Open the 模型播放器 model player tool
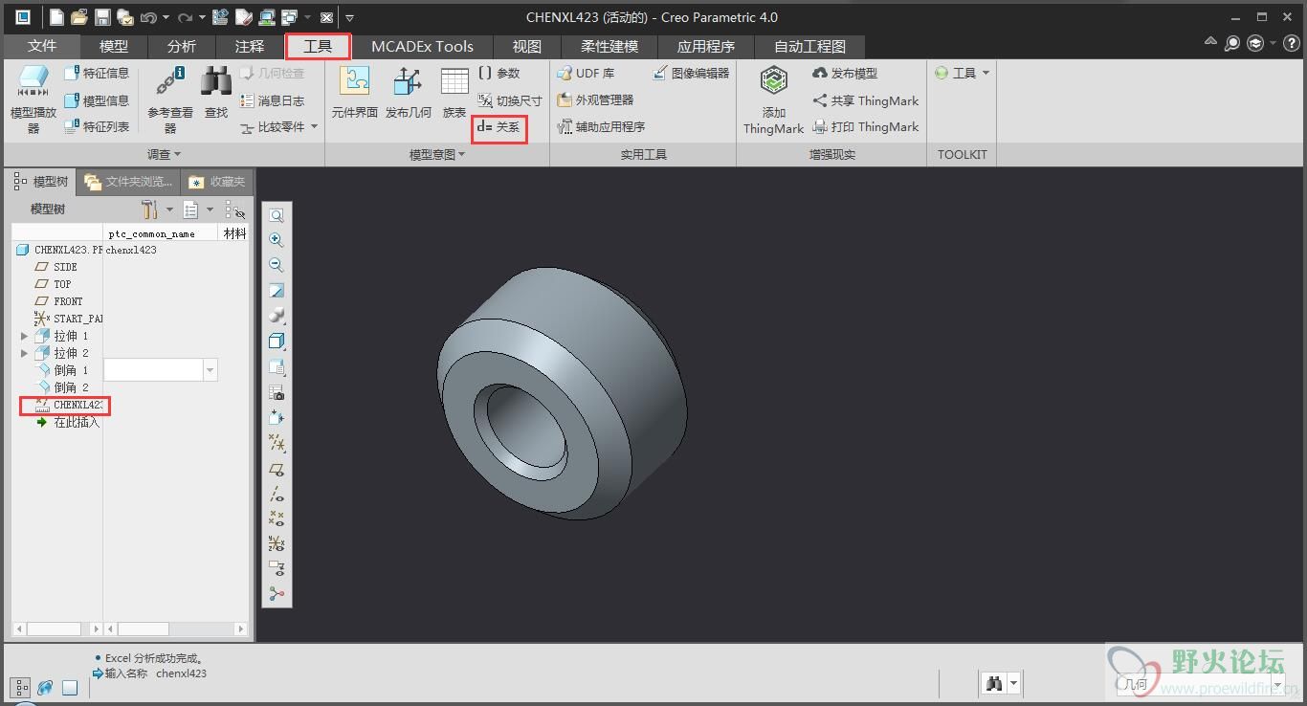 [33, 100]
